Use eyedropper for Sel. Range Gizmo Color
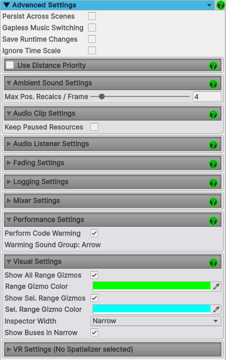This screenshot has width=226, height=360. point(216,309)
